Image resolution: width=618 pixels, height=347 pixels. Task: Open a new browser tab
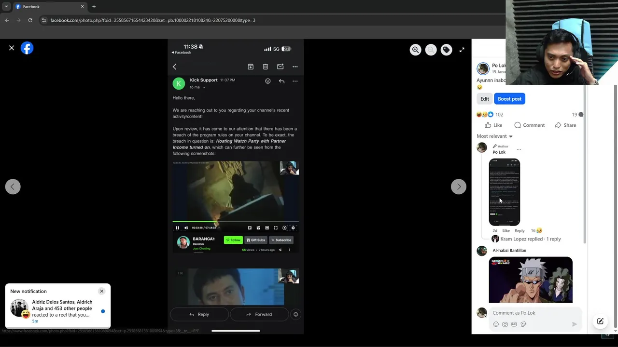[x=94, y=7]
